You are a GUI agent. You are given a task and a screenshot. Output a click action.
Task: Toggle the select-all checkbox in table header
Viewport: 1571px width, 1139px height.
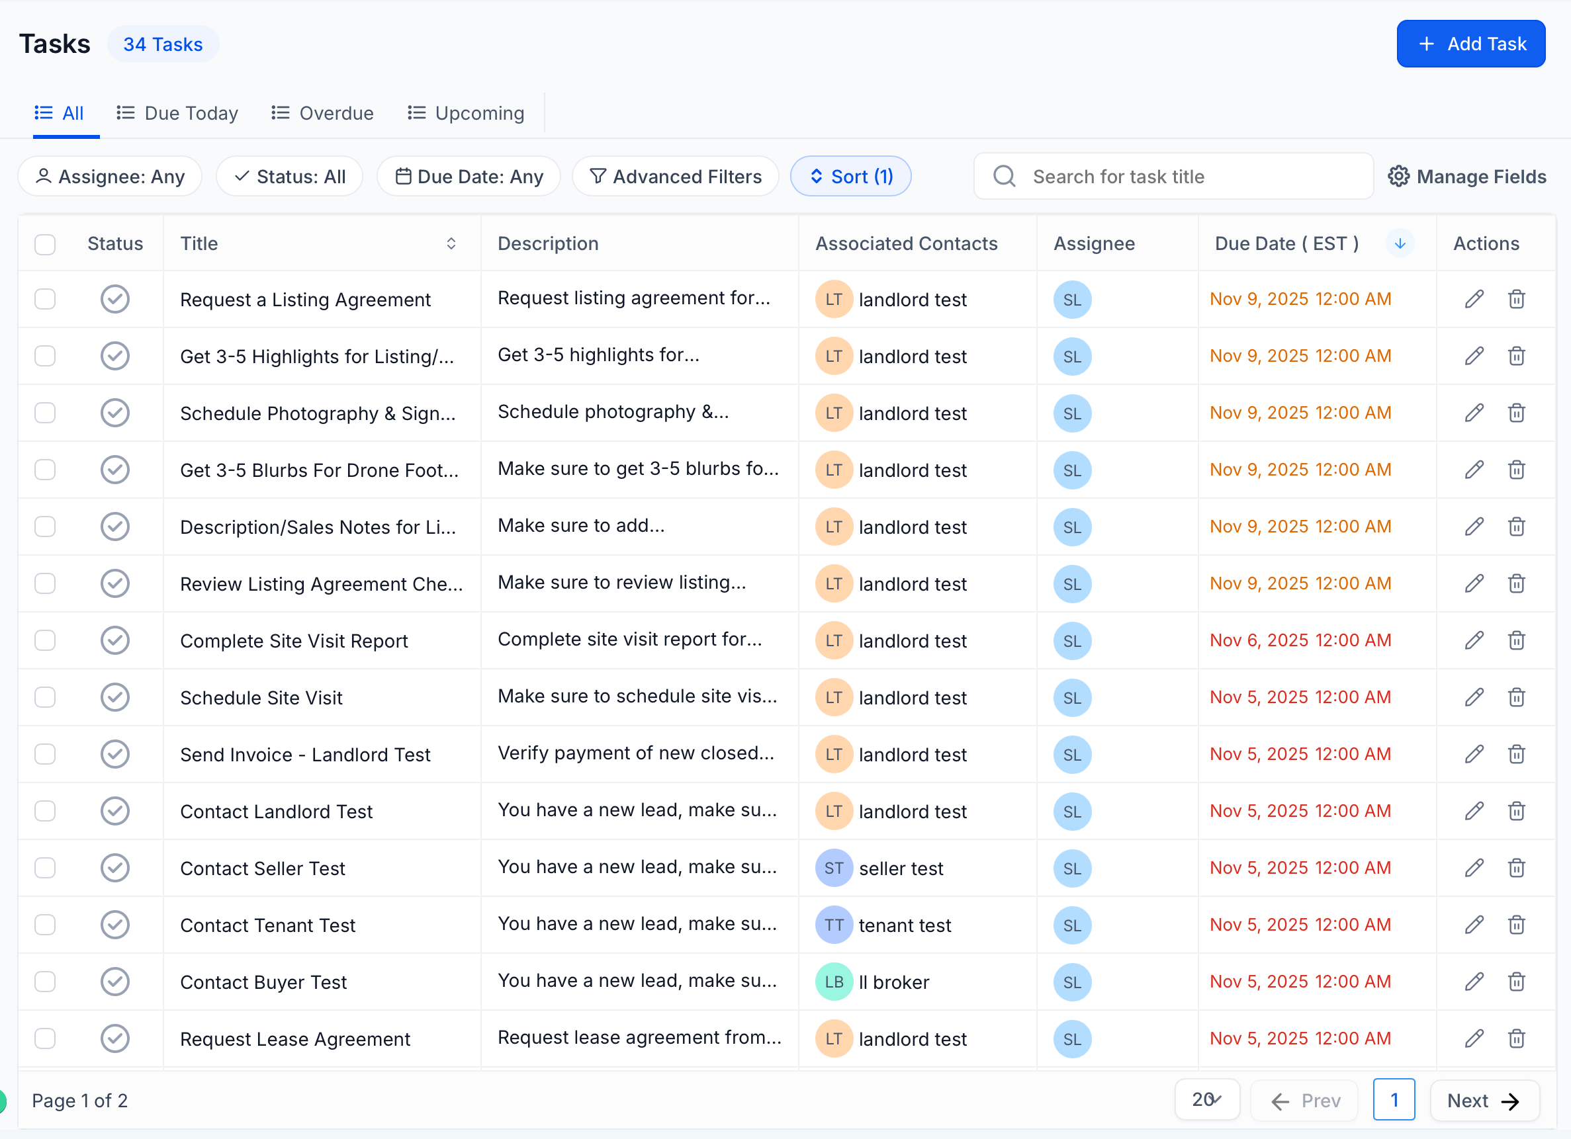45,243
